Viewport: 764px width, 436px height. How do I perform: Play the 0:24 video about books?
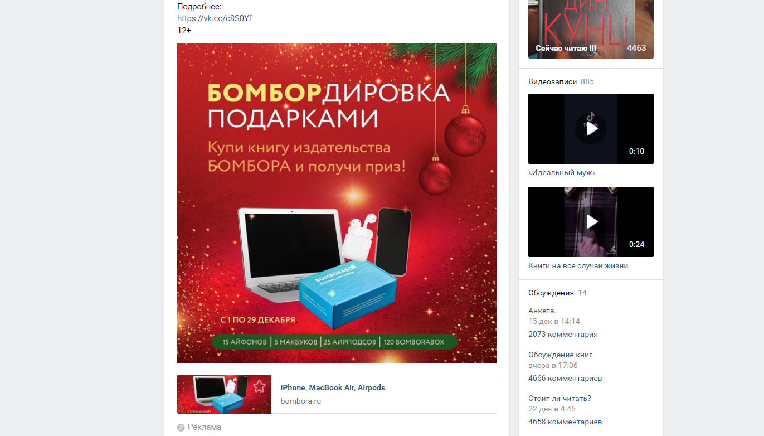point(591,222)
